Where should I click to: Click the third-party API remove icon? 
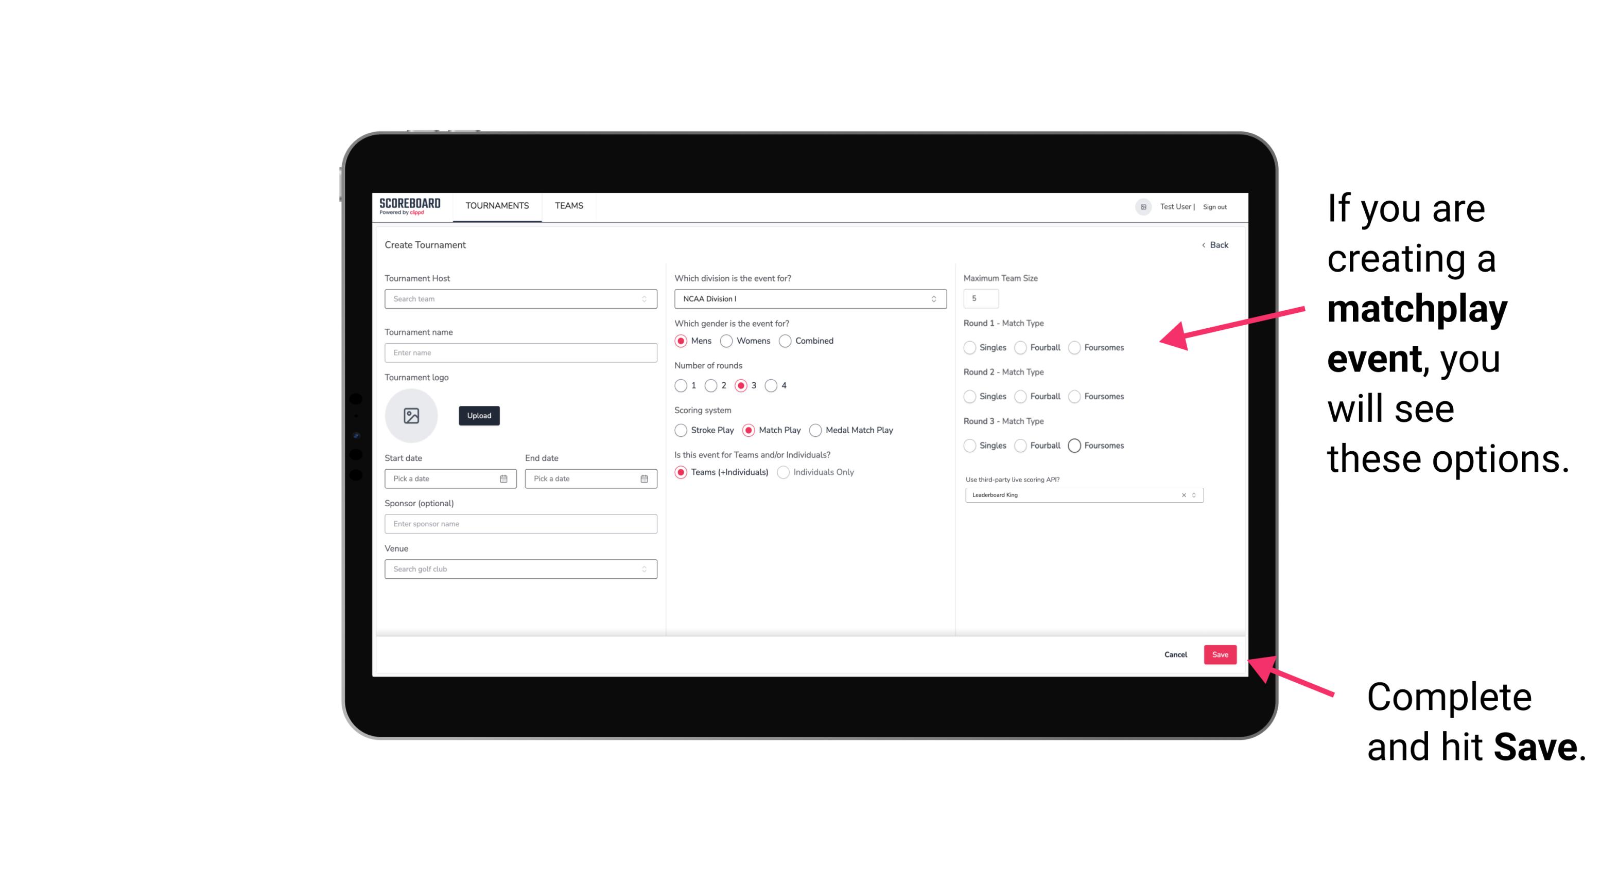tap(1182, 495)
